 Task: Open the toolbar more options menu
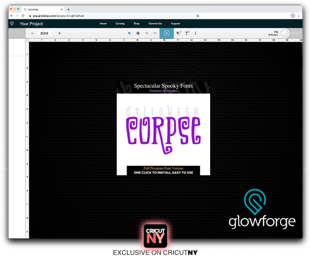click(x=195, y=33)
